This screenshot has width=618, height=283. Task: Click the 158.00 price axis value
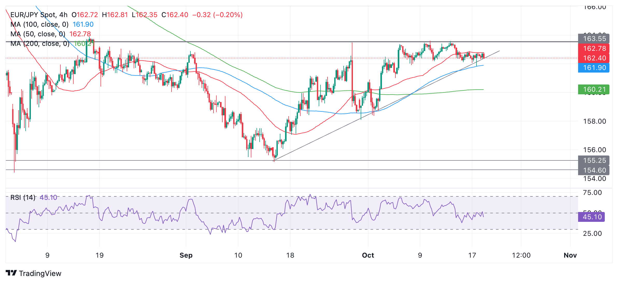594,121
